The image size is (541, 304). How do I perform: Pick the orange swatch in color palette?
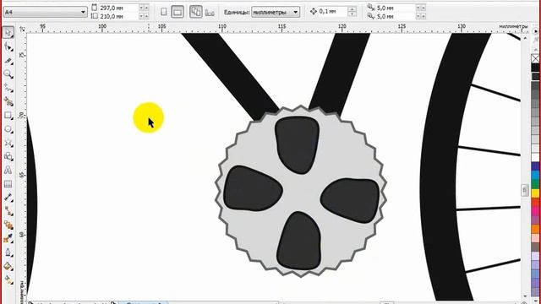pyautogui.click(x=535, y=229)
